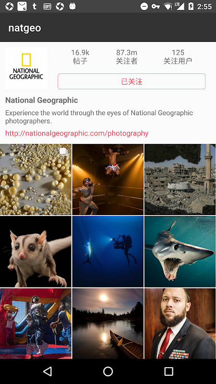View the 125 关注用户 following list
This screenshot has width=216, height=384.
178,57
